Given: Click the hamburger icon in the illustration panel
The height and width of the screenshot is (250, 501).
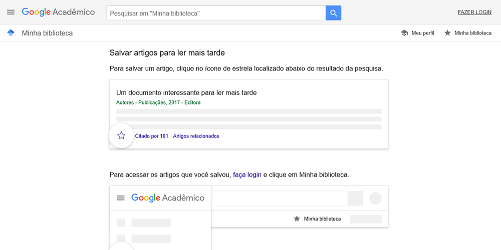Looking at the screenshot, I should coord(121,198).
